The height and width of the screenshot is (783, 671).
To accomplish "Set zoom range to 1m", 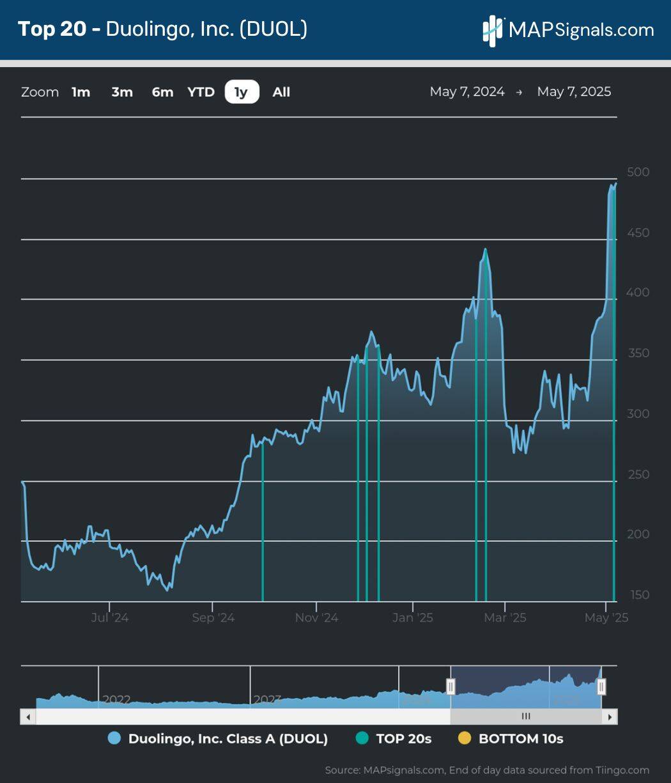I will (81, 92).
